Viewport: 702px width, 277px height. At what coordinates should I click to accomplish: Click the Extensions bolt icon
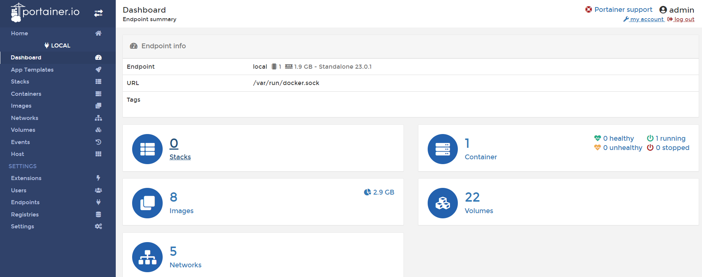coord(98,178)
